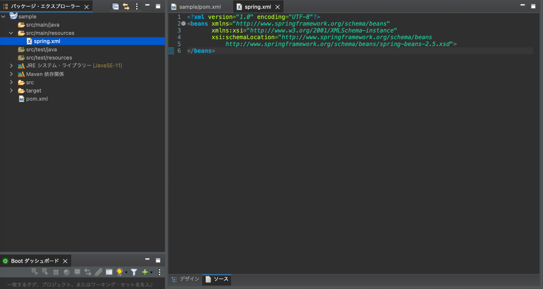The height and width of the screenshot is (289, 543).
Task: Toggle Link with Editor in Package Explorer
Action: [x=126, y=6]
